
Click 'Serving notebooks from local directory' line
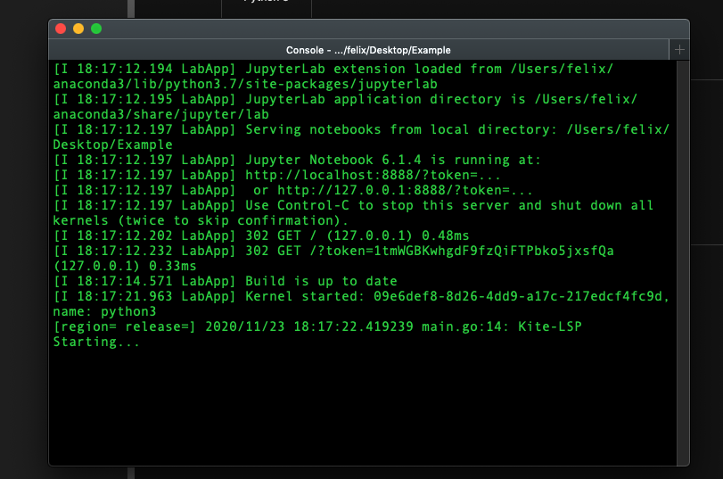pyautogui.click(x=362, y=130)
